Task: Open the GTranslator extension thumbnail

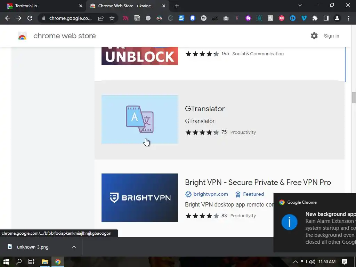Action: click(140, 119)
